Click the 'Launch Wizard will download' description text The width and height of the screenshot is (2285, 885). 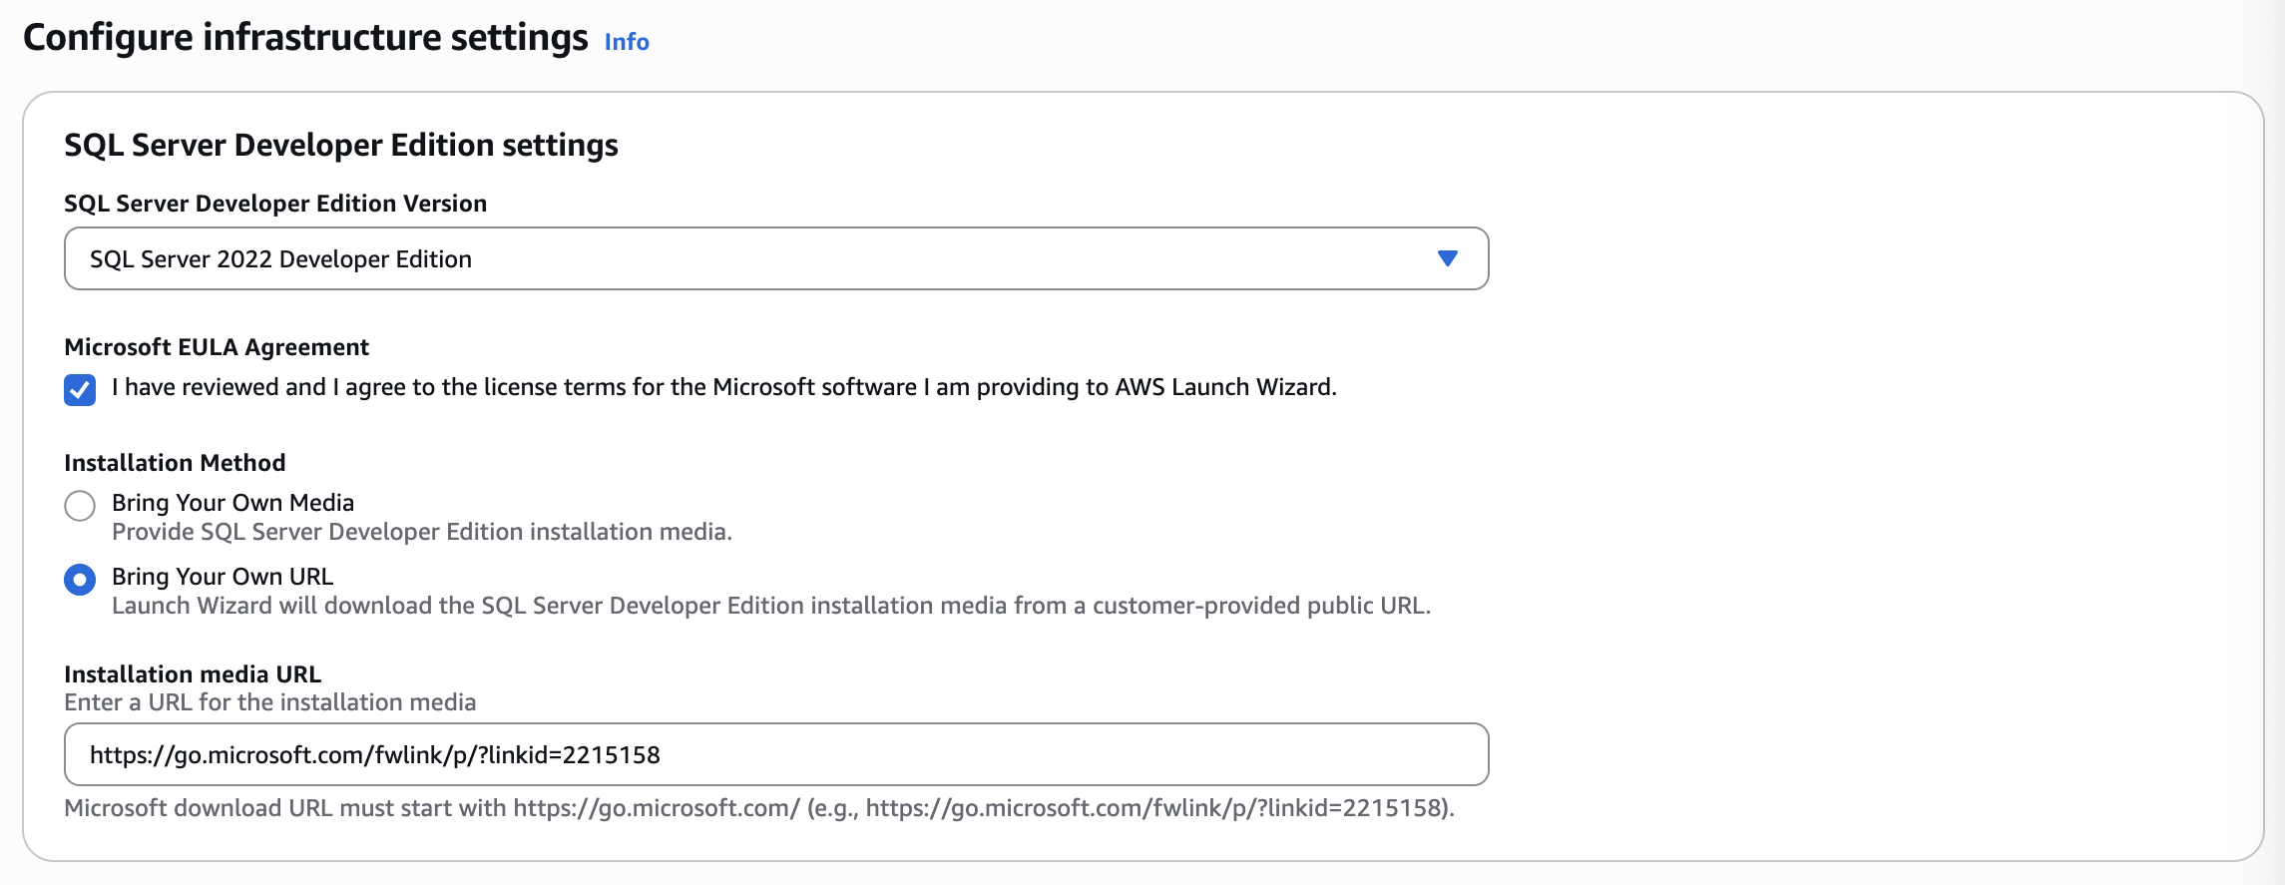pyautogui.click(x=771, y=606)
